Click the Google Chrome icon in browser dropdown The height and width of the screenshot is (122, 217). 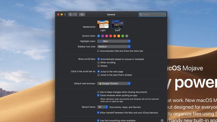click(100, 84)
